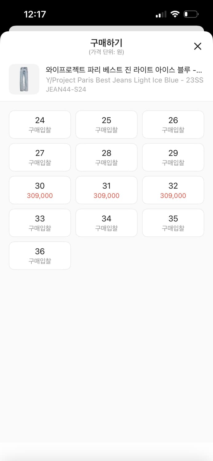Screen dimensions: 213x461
Task: Tap the battery indicator in the status bar
Action: 191,14
